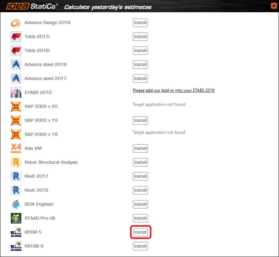Select the 'STAAD.Pro v8i' label
This screenshot has height=257, width=279.
(40, 218)
